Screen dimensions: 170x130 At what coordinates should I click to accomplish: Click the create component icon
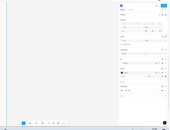click(163, 15)
